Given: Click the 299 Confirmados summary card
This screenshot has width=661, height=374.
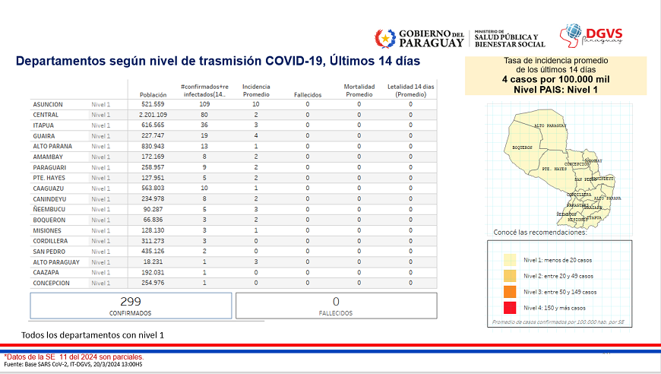Looking at the screenshot, I should point(131,306).
